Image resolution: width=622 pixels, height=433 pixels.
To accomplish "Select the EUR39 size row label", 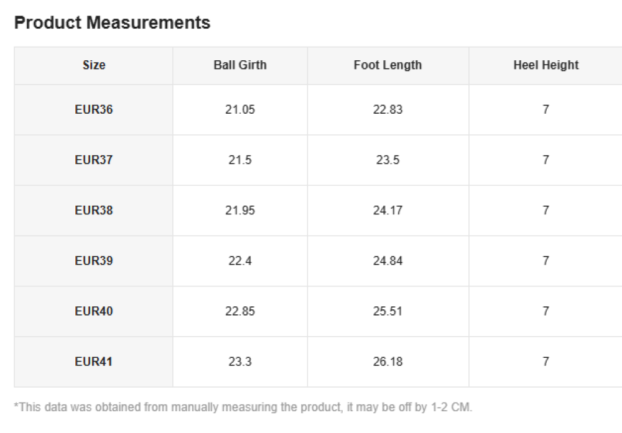I will (94, 261).
